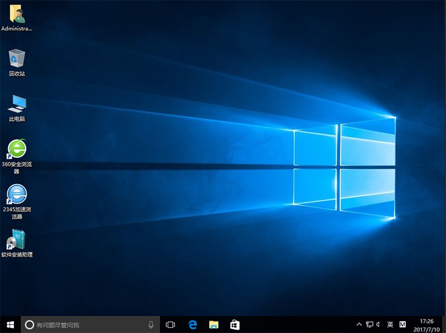This screenshot has width=446, height=333.
Task: Open the network status tray icon
Action: tap(369, 325)
